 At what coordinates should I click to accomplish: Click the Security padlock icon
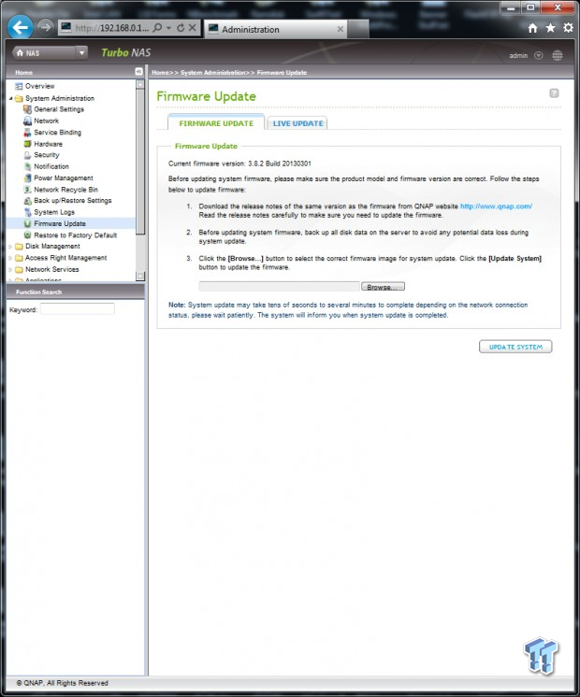[27, 155]
